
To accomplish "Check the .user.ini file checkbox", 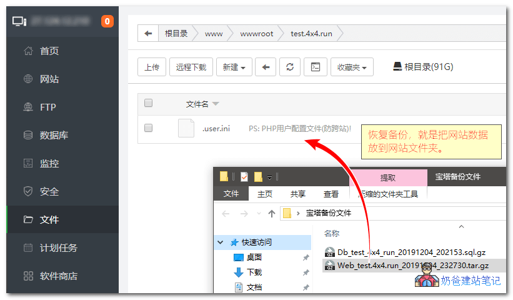I will tap(148, 128).
